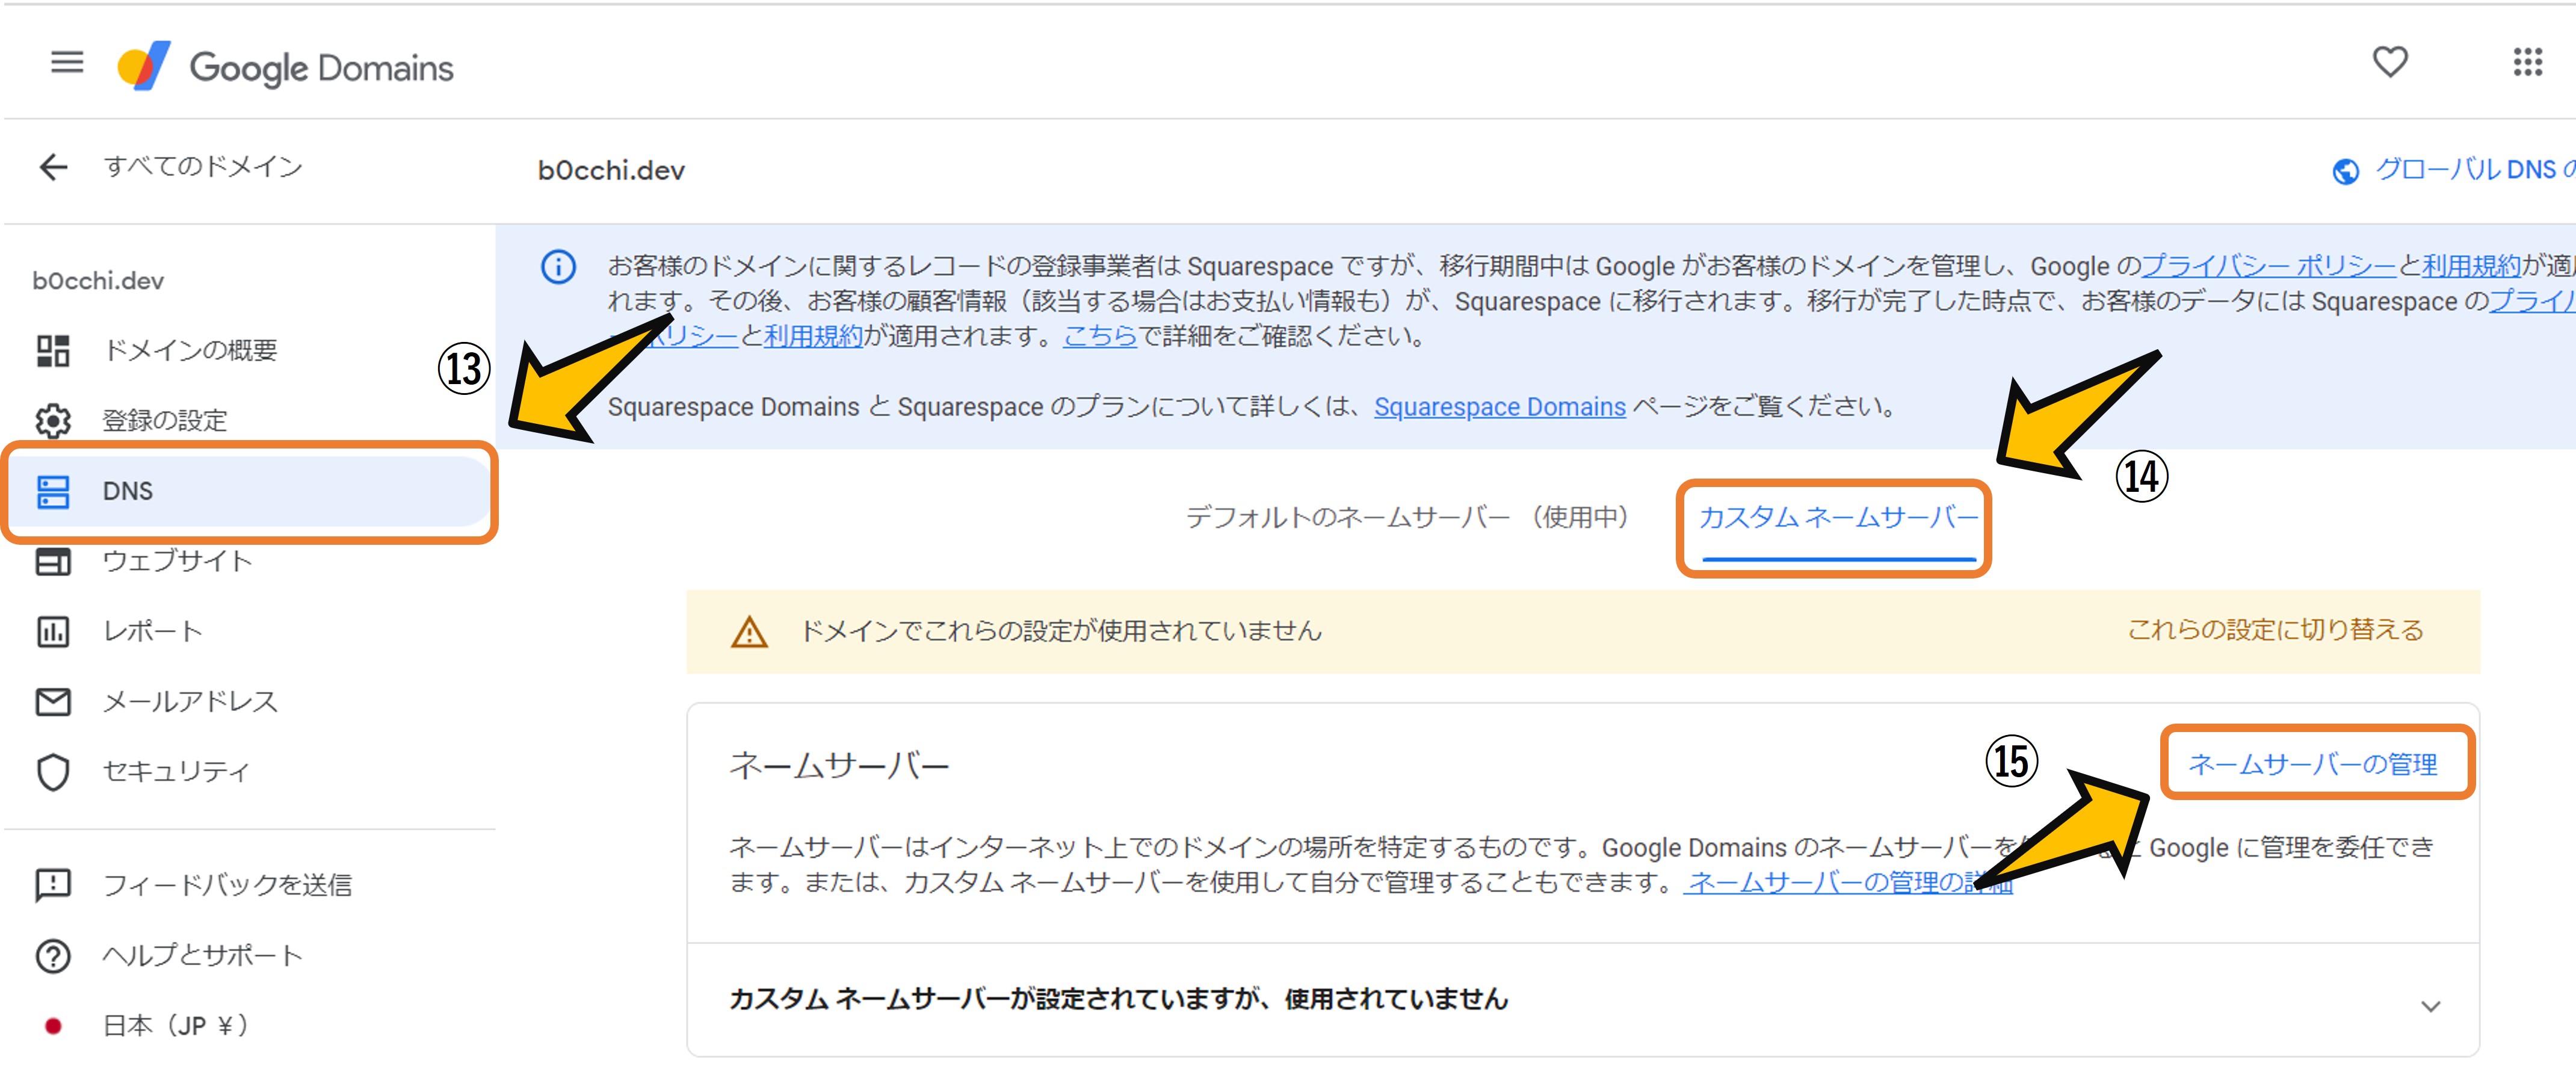
Task: Open the favorites heart icon
Action: click(2390, 62)
